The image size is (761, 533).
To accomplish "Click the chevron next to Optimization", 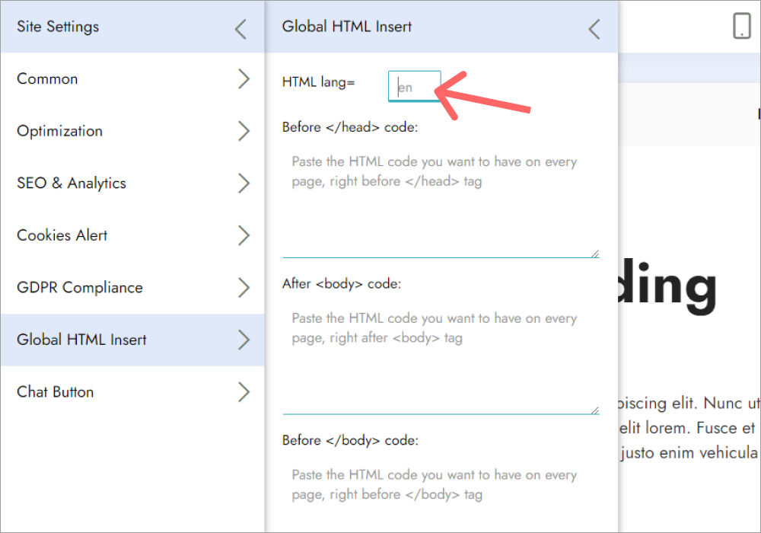I will tap(243, 131).
